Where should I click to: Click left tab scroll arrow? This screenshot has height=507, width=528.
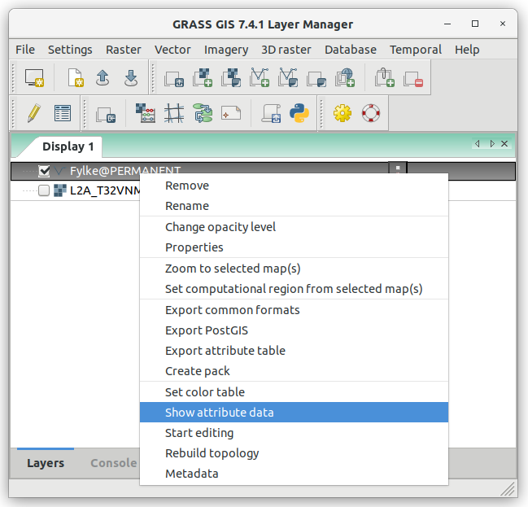pos(478,144)
